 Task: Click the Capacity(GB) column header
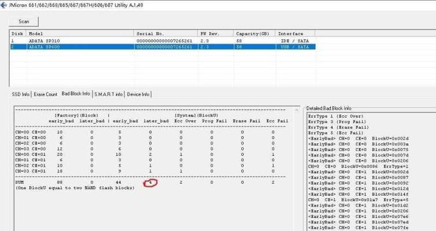click(x=254, y=33)
